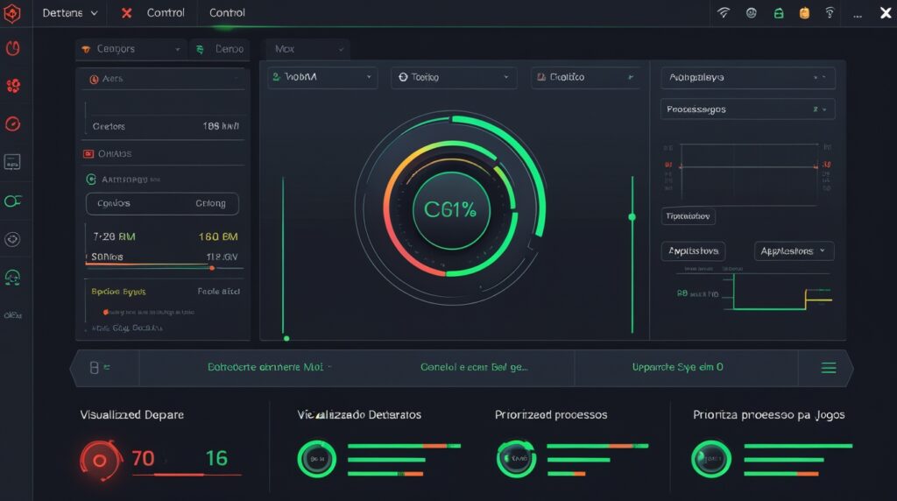Click the orange bag icon in top bar
The image size is (897, 501).
click(804, 13)
